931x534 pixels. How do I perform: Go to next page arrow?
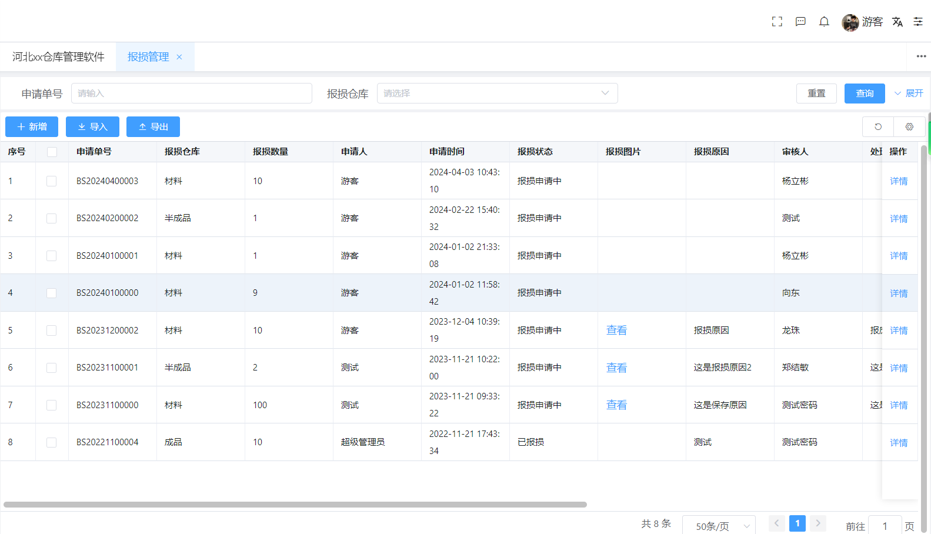(817, 523)
